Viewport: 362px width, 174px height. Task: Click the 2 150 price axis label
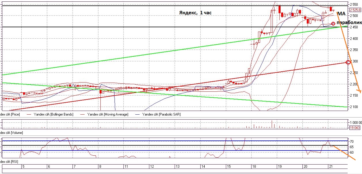click(x=354, y=95)
